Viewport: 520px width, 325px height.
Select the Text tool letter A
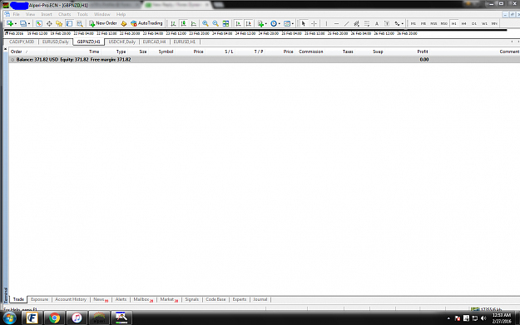tap(377, 23)
